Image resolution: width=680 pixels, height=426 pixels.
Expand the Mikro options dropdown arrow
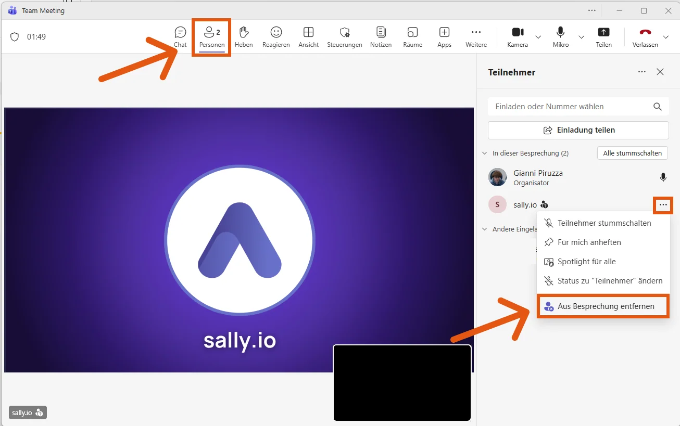click(581, 37)
